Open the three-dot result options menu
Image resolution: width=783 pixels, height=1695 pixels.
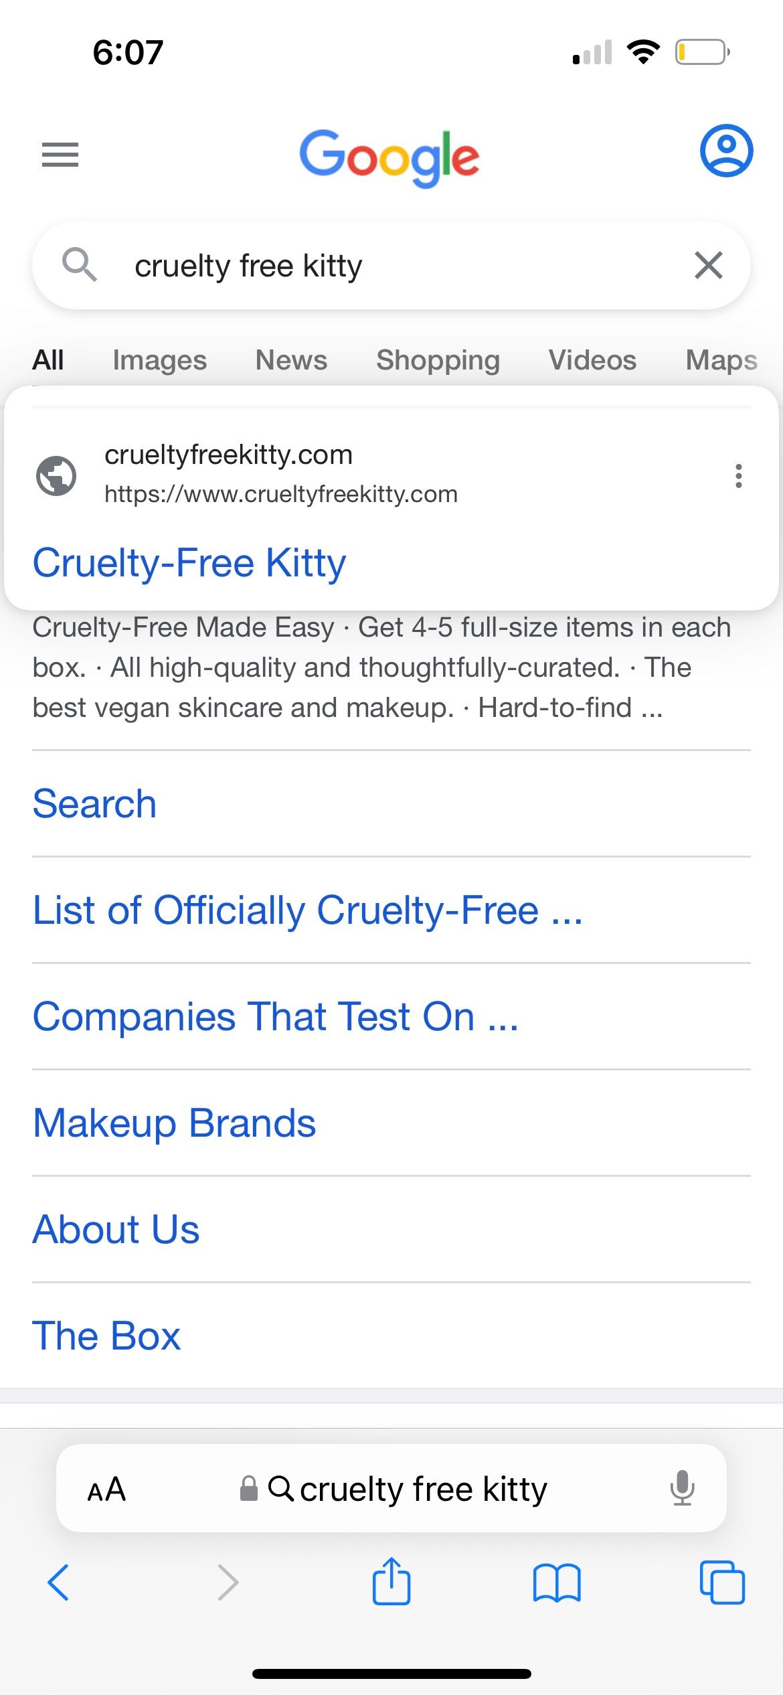point(738,476)
